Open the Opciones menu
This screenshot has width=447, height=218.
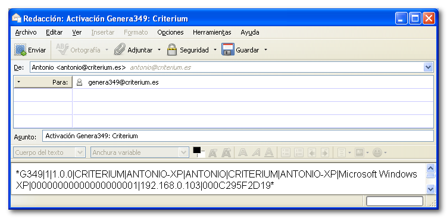click(170, 32)
